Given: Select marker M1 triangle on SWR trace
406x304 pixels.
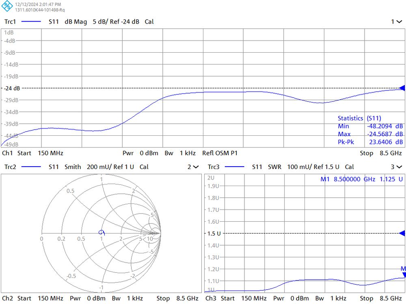Looking at the screenshot, I should (x=404, y=275).
